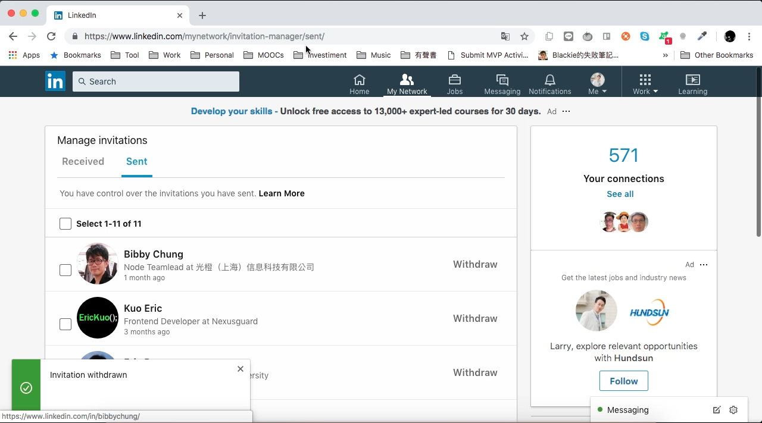762x423 pixels.
Task: Open Bibby Chung's profile name
Action: [x=154, y=254]
